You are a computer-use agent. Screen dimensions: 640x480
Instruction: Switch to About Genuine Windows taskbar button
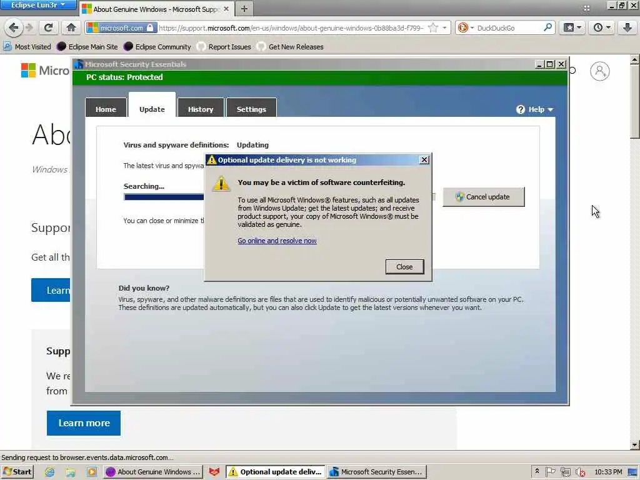(x=153, y=472)
